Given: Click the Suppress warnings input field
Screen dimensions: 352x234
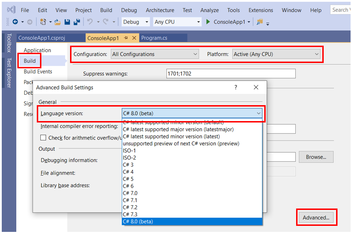Looking at the screenshot, I should coord(231,74).
